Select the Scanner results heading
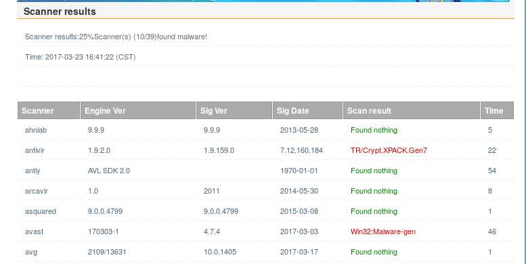Viewport: 526px width, 264px height. point(60,12)
